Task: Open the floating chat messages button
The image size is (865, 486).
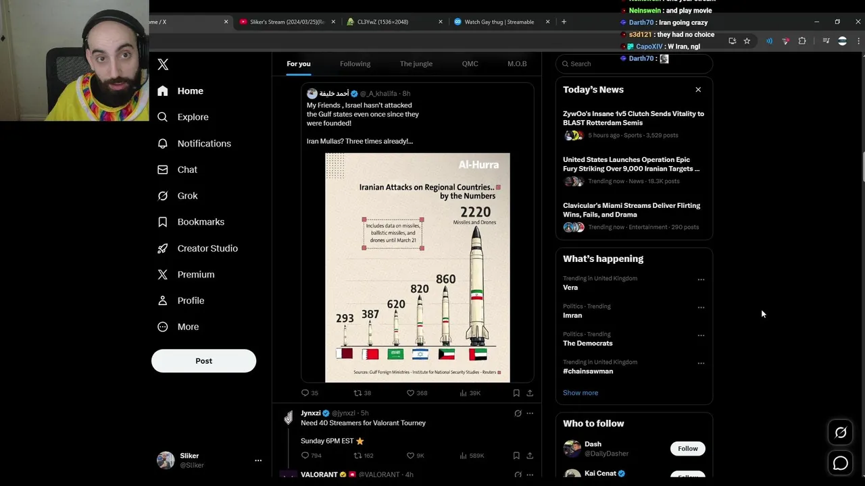Action: (841, 463)
